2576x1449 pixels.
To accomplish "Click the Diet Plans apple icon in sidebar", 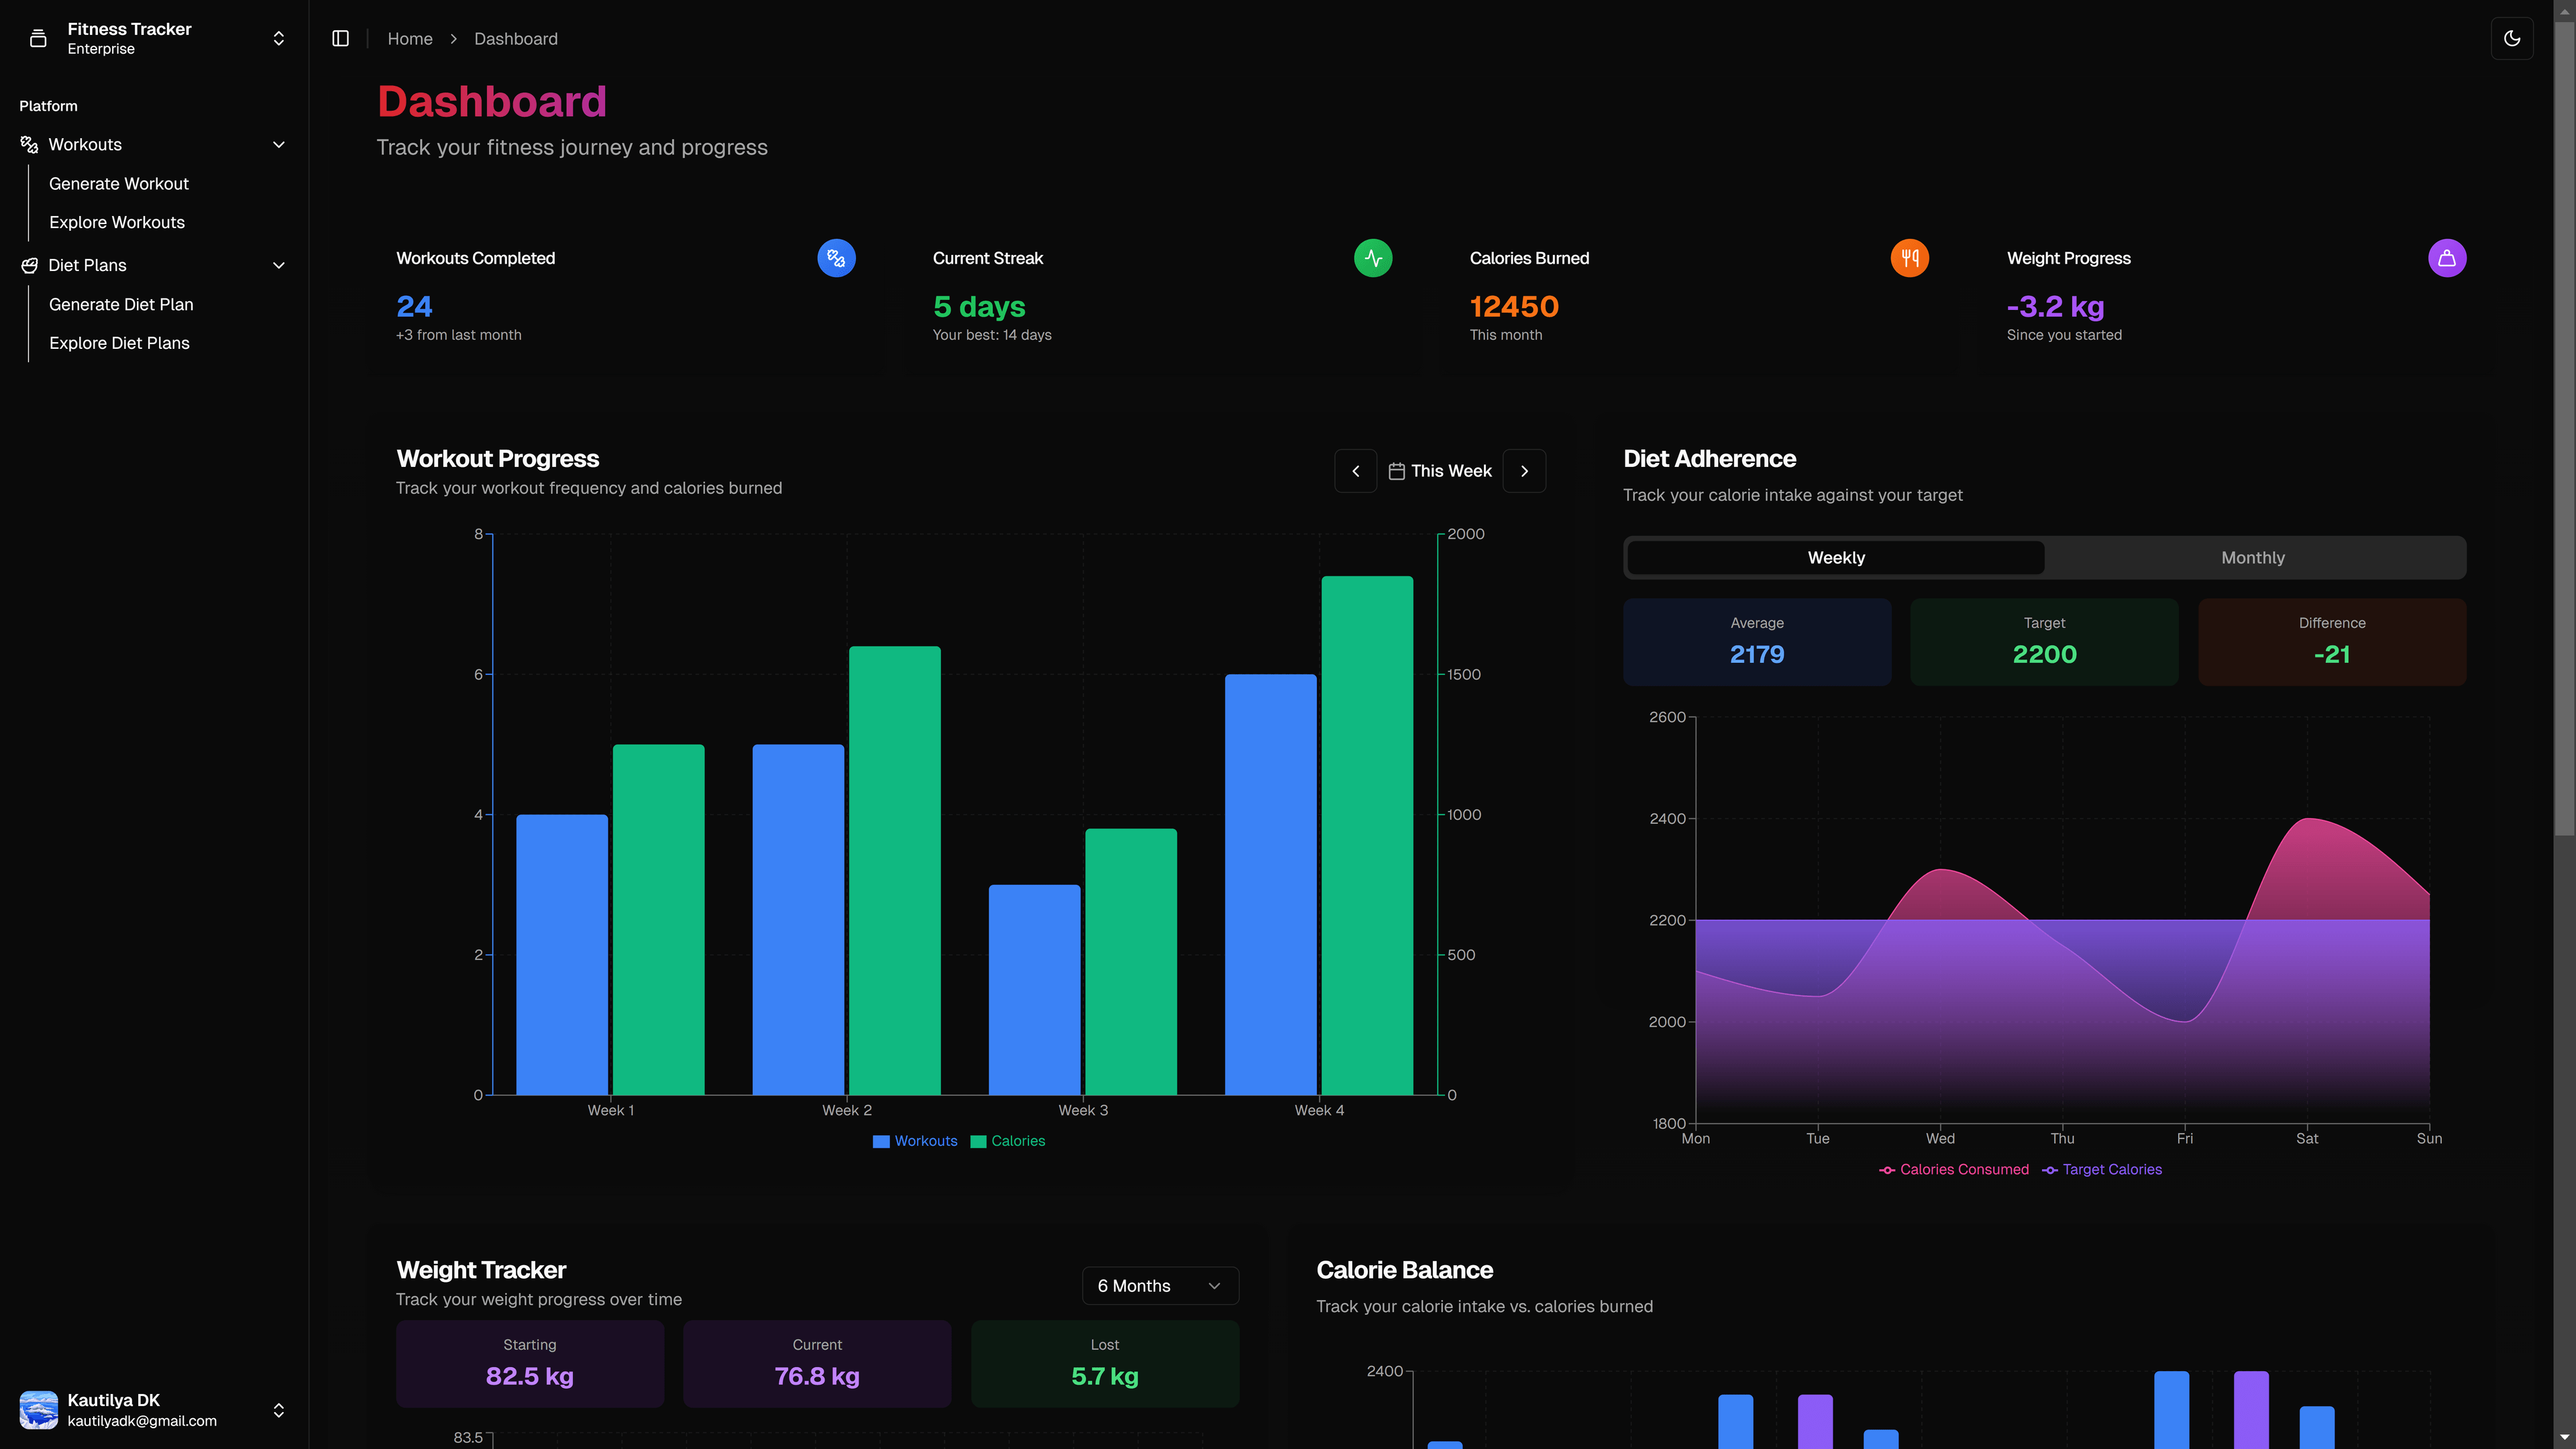I will (28, 265).
